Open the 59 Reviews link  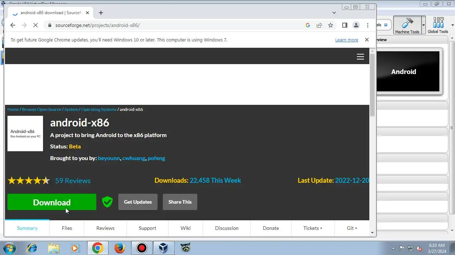click(x=73, y=181)
